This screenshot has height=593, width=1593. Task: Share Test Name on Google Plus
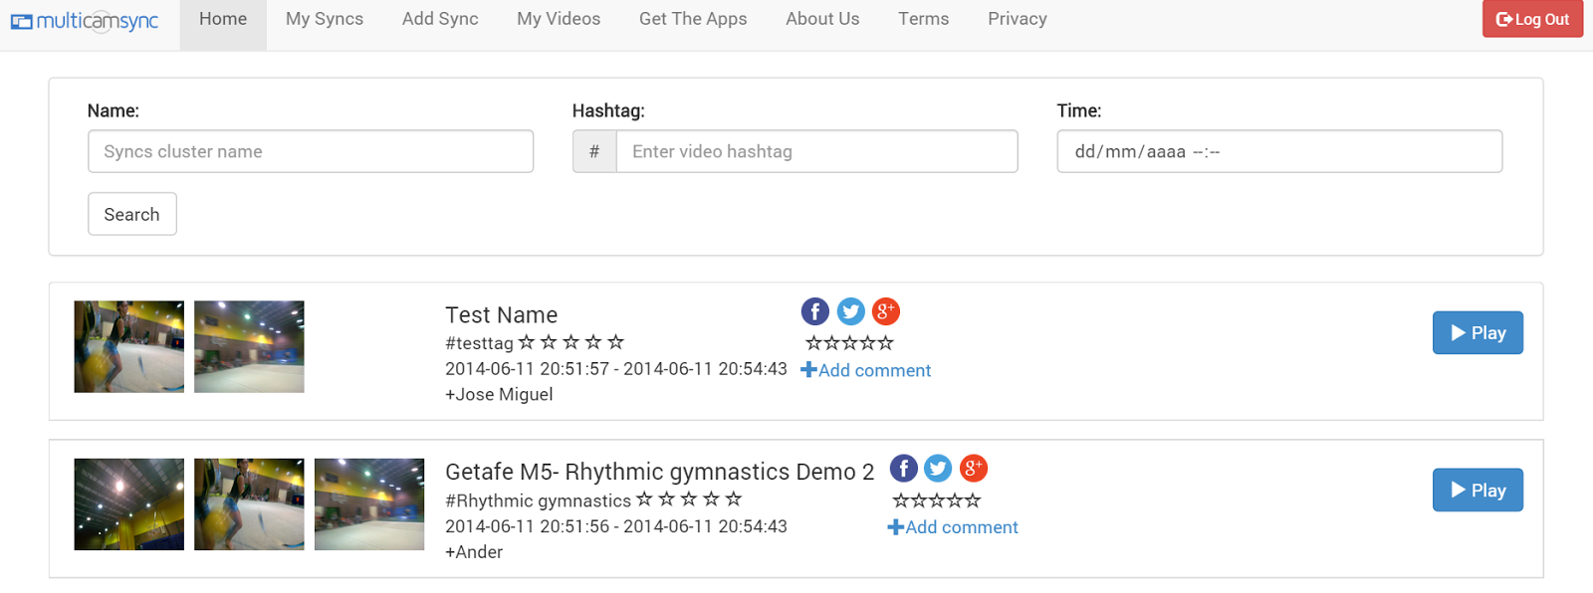885,311
